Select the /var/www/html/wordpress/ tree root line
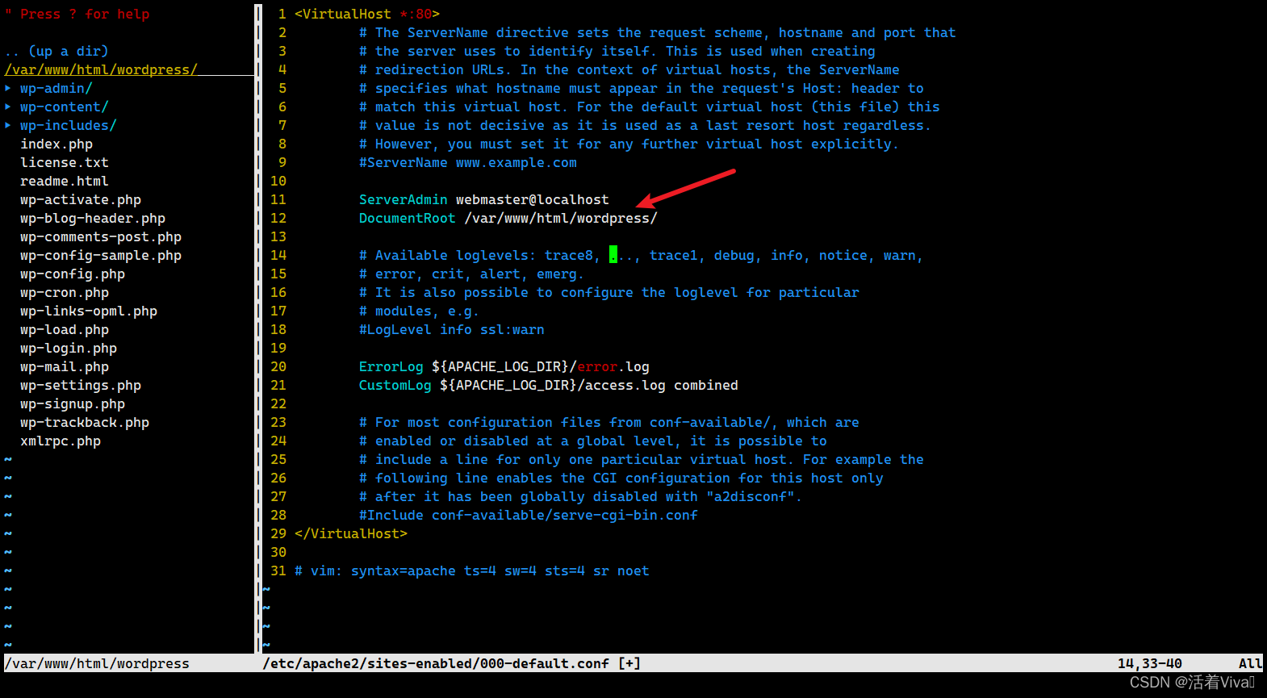 click(101, 69)
